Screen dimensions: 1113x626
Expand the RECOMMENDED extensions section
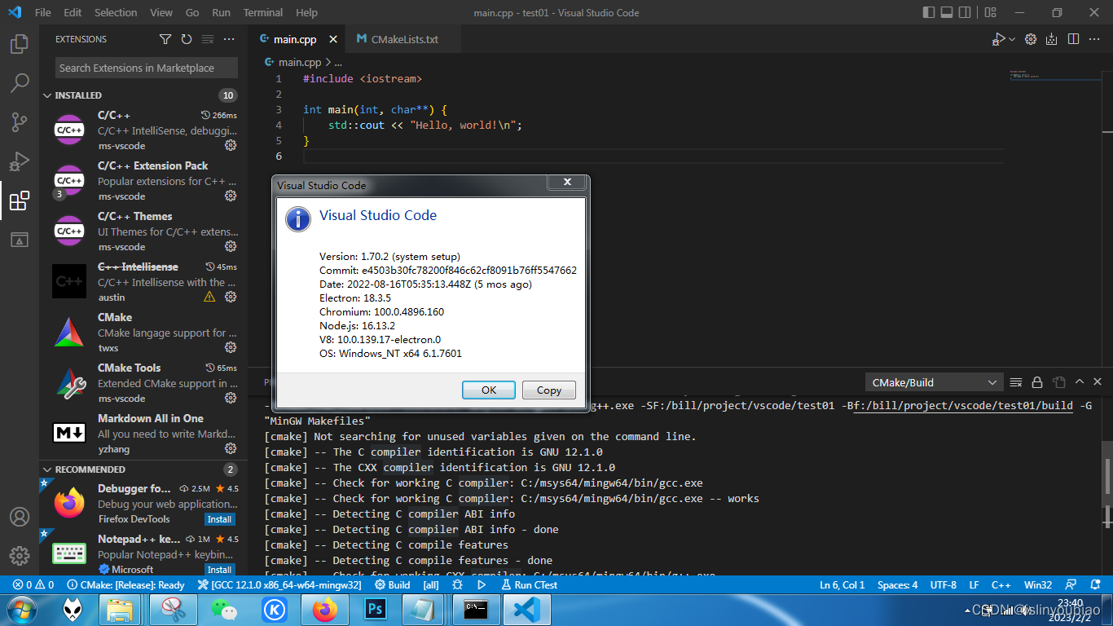tap(47, 469)
